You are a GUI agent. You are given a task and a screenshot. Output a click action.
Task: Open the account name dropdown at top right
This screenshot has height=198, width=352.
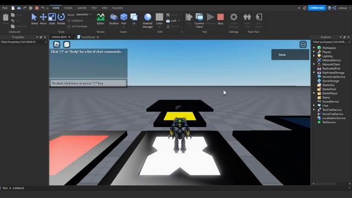pyautogui.click(x=344, y=8)
